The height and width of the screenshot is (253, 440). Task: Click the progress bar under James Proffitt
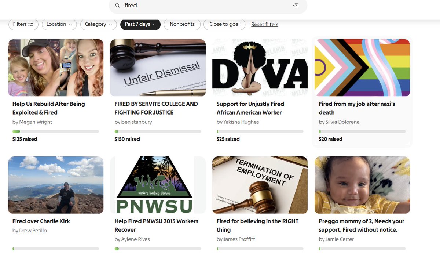pyautogui.click(x=260, y=249)
